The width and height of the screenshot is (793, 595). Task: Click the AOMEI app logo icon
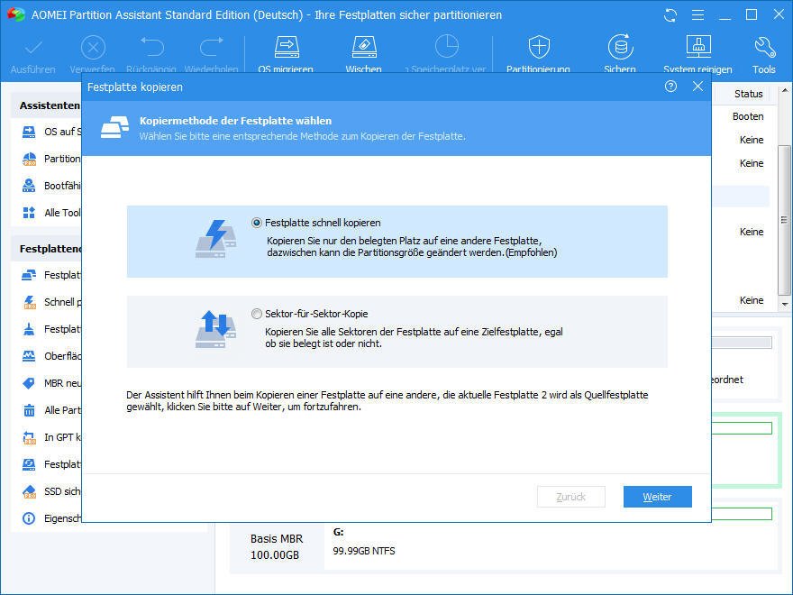pos(15,14)
